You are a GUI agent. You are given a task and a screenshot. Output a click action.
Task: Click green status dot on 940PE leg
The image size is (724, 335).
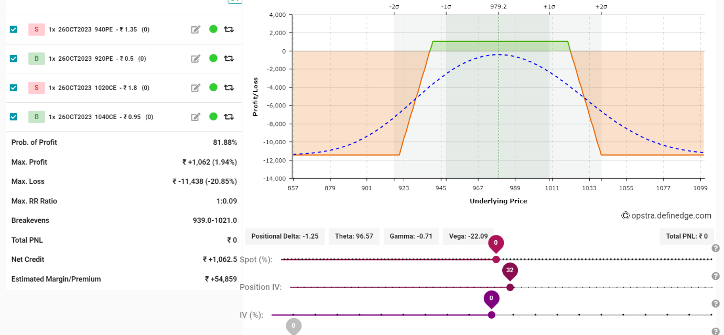213,29
